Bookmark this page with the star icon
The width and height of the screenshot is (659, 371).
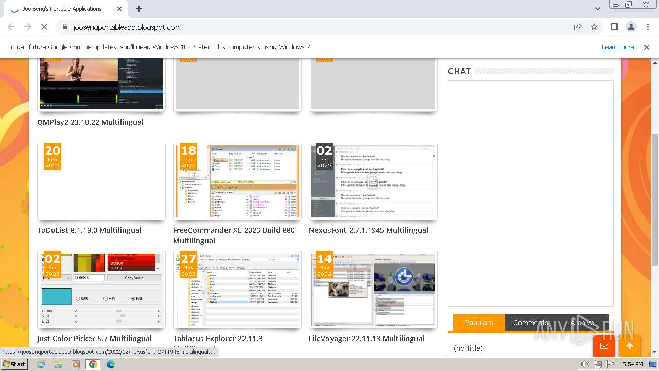594,27
